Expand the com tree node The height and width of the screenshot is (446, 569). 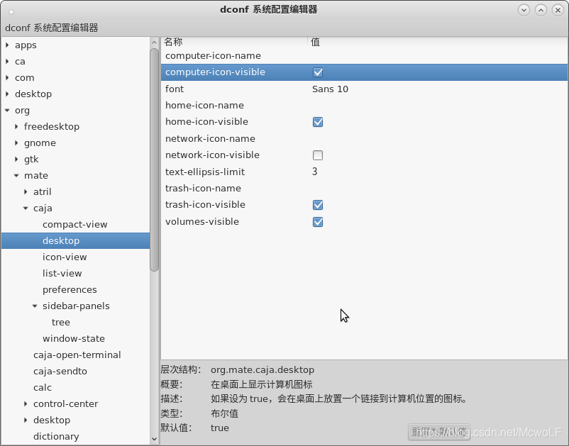point(7,77)
